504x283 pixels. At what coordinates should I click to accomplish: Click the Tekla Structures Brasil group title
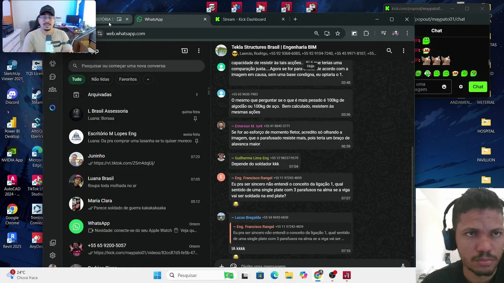coord(274,47)
